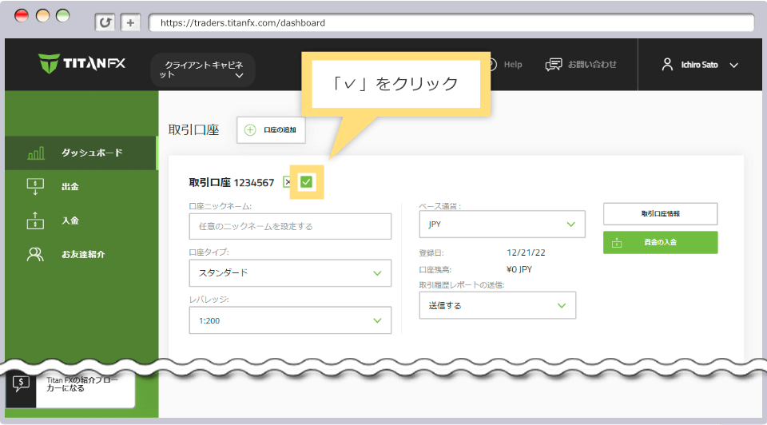
Task: Click the withdrawal icon beside 出金
Action: pyautogui.click(x=35, y=186)
